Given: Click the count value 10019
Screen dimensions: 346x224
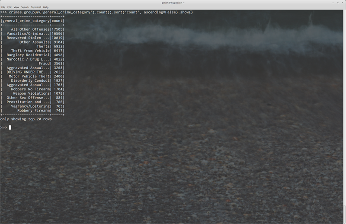Looking at the screenshot, I should pyautogui.click(x=57, y=38).
